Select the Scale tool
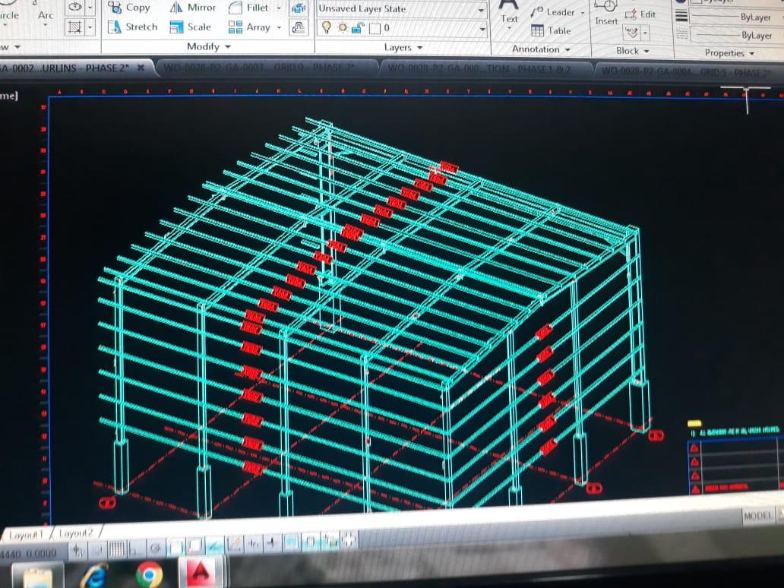Screen dimensions: 784x588 191,27
